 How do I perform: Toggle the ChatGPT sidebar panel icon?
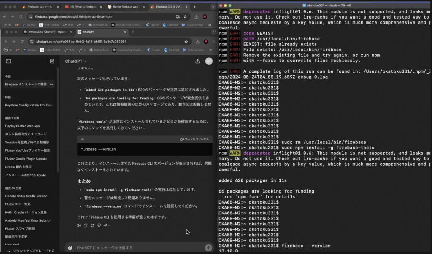tap(8, 61)
